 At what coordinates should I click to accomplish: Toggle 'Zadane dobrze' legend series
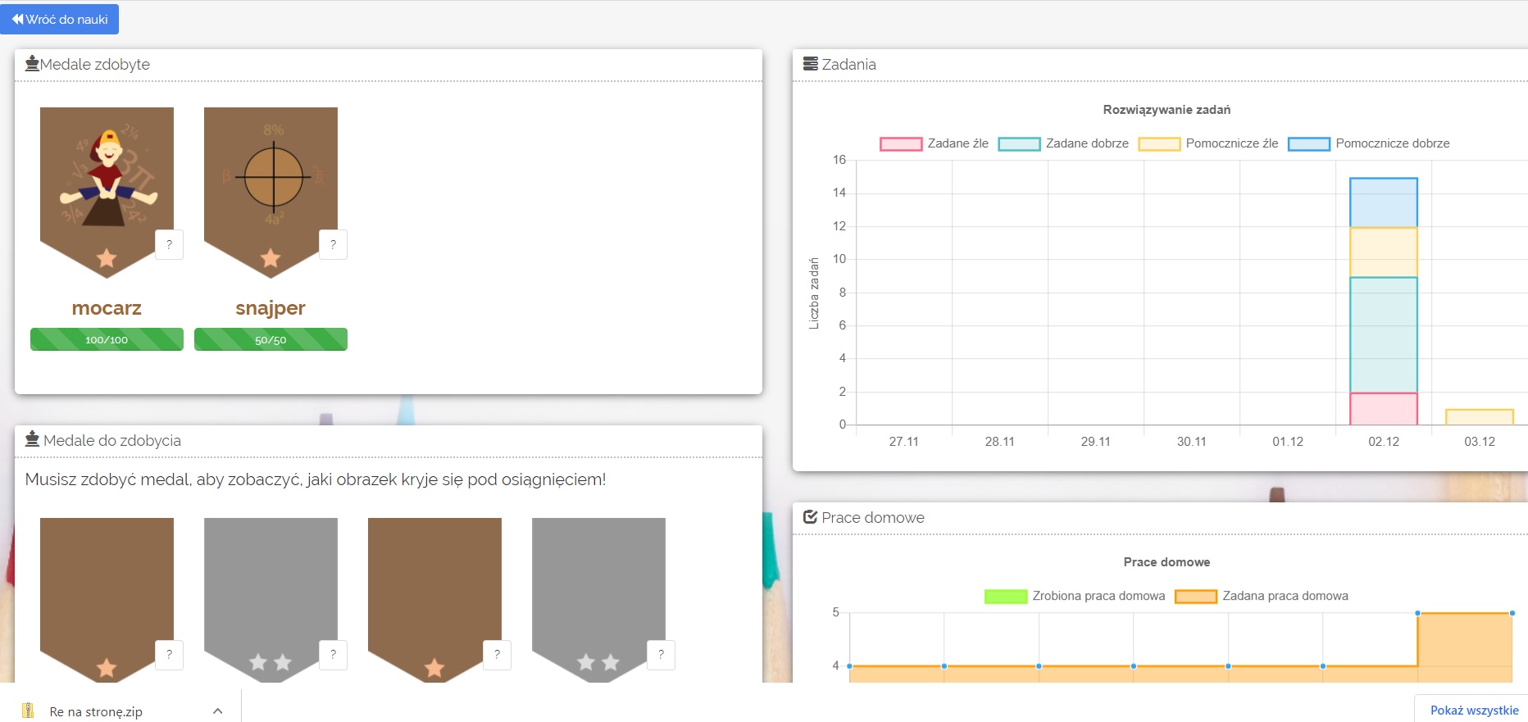coord(1062,144)
